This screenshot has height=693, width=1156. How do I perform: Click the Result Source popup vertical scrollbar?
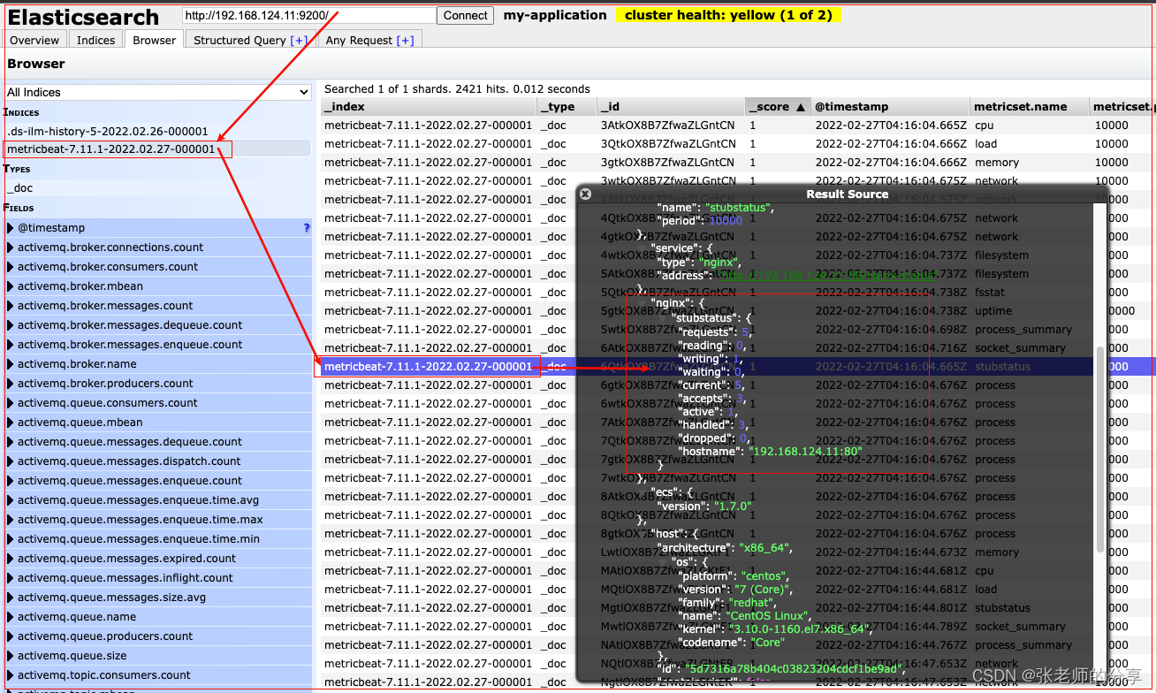coord(1100,451)
